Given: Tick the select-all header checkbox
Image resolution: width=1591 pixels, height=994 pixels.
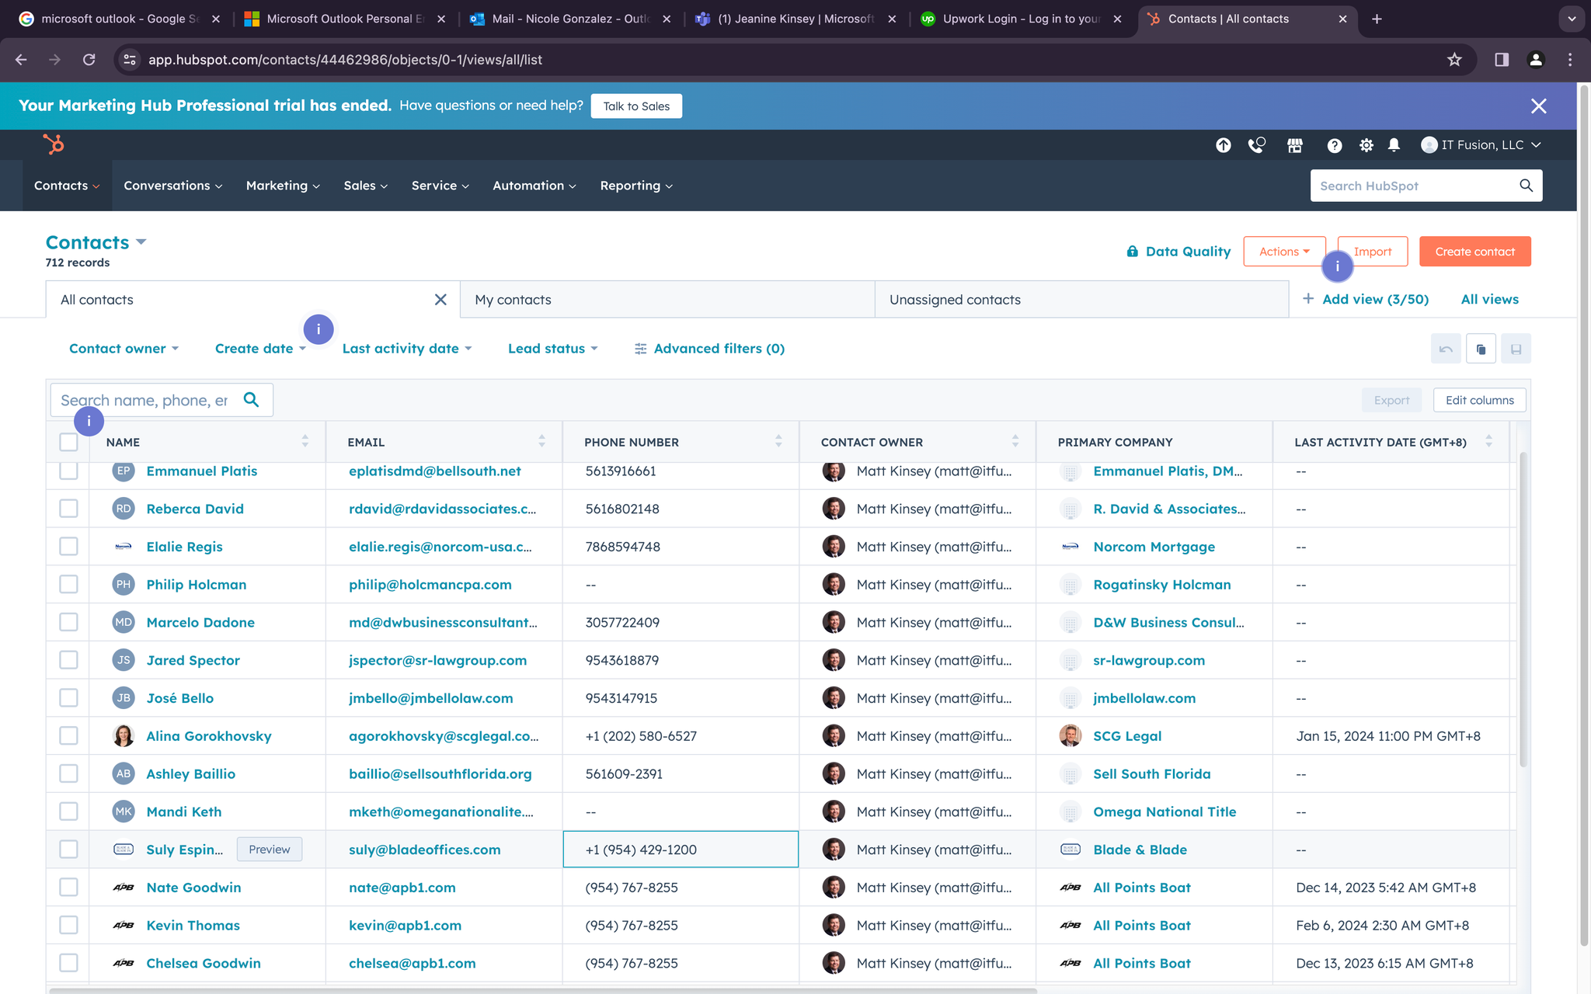Looking at the screenshot, I should (x=68, y=442).
